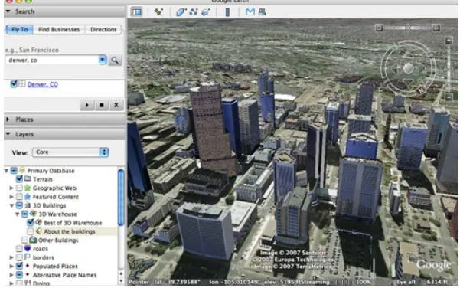Click the roads highway shield icon
Image resolution: width=460 pixels, height=288 pixels.
tap(28, 249)
